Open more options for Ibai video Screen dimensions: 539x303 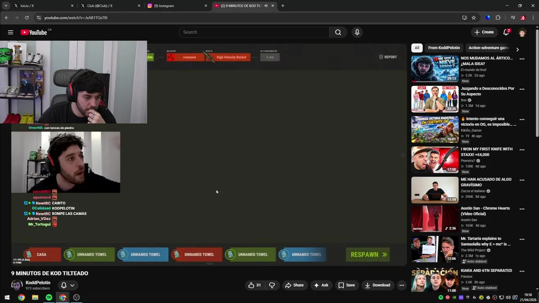[522, 89]
